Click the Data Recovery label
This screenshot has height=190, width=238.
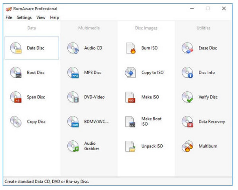coord(211,122)
